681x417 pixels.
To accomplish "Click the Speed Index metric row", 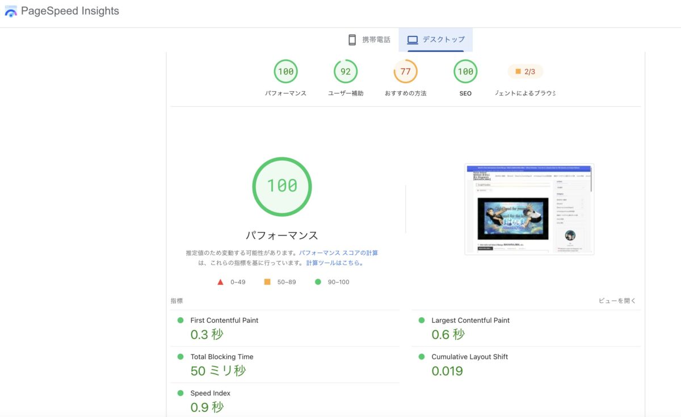I will click(285, 401).
